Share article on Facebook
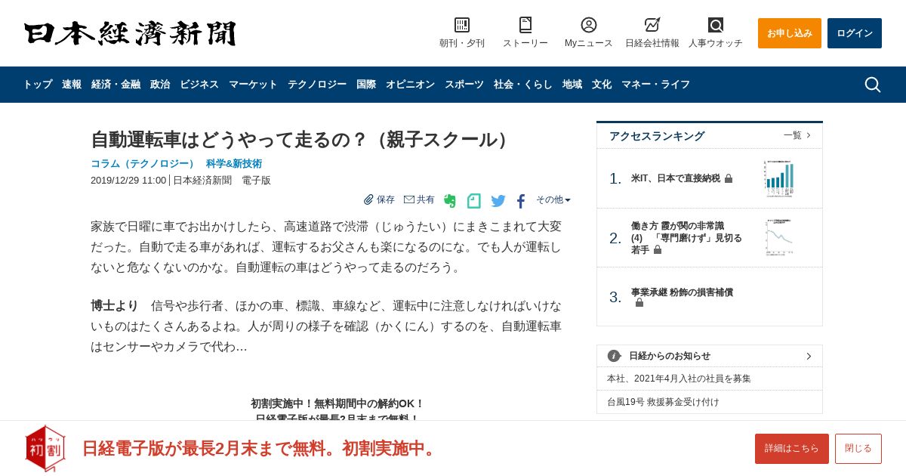906x476 pixels. (x=521, y=201)
